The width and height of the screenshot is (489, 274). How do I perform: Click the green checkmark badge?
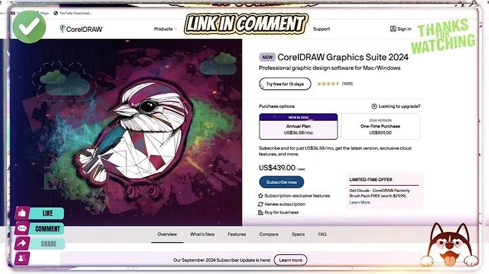pos(29,26)
